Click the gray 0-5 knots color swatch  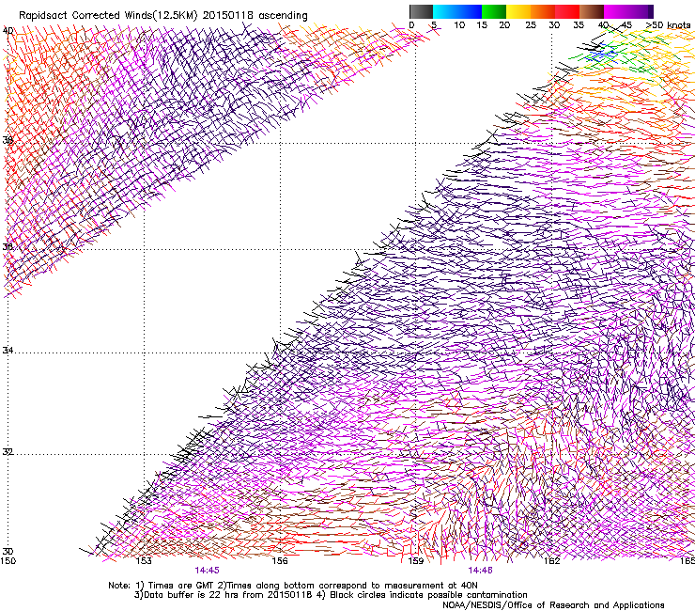click(421, 11)
